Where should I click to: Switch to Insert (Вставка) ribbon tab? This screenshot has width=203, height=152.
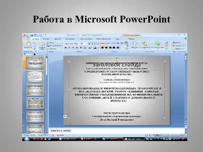(x=46, y=39)
